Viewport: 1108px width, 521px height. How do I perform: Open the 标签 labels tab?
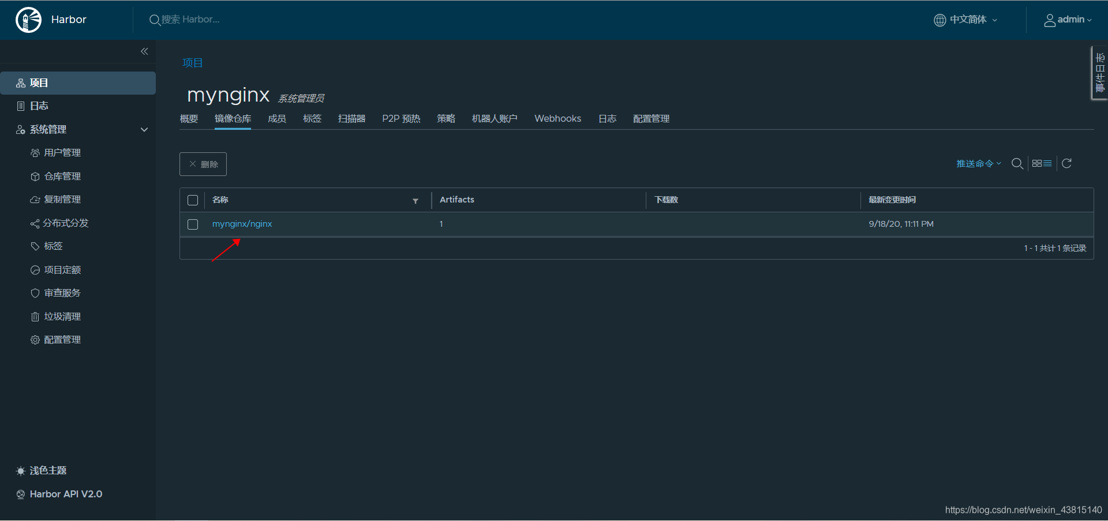coord(312,119)
